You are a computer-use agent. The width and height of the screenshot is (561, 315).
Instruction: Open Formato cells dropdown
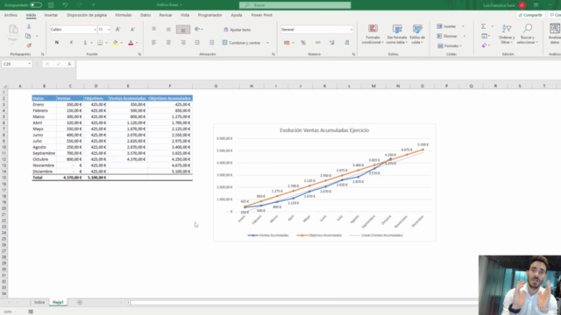(450, 45)
